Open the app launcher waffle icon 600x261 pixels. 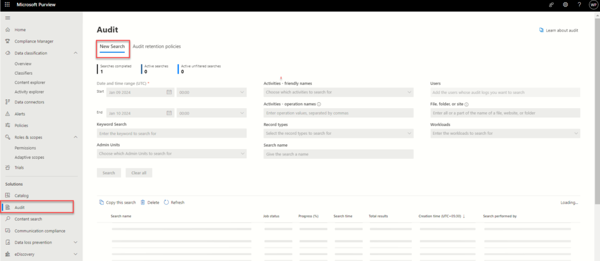tap(7, 5)
